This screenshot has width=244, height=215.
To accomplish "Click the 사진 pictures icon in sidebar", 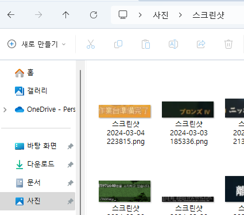I will 20,201.
